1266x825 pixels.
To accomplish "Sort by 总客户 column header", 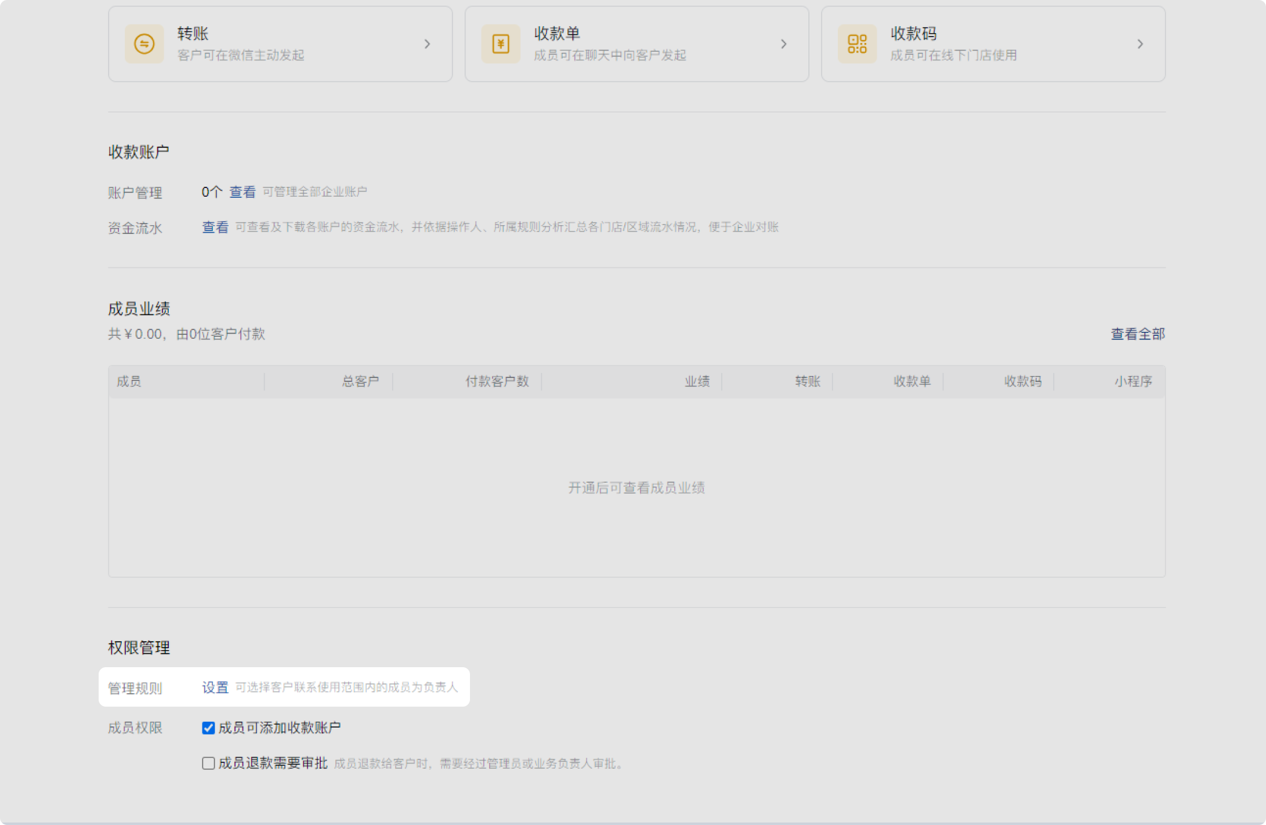I will (x=360, y=381).
